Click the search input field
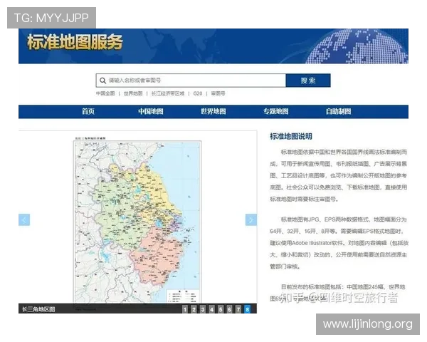 (191, 81)
